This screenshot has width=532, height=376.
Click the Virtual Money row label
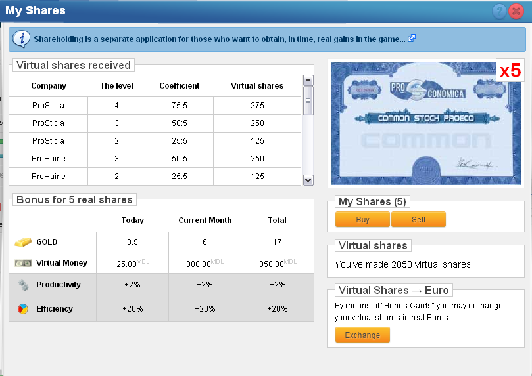(62, 263)
